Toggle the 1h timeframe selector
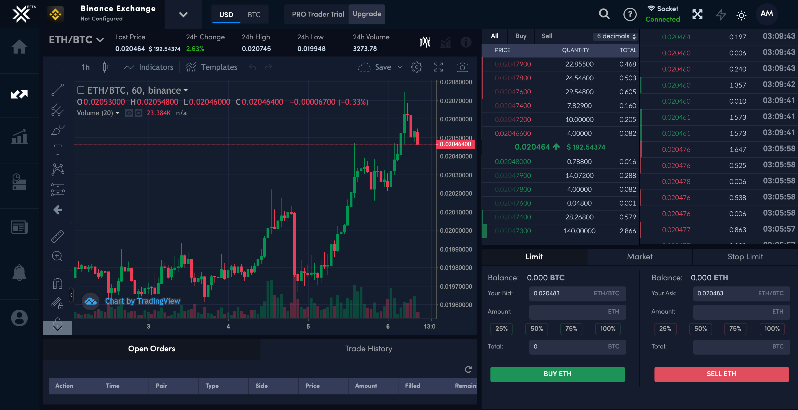798x410 pixels. coord(85,67)
